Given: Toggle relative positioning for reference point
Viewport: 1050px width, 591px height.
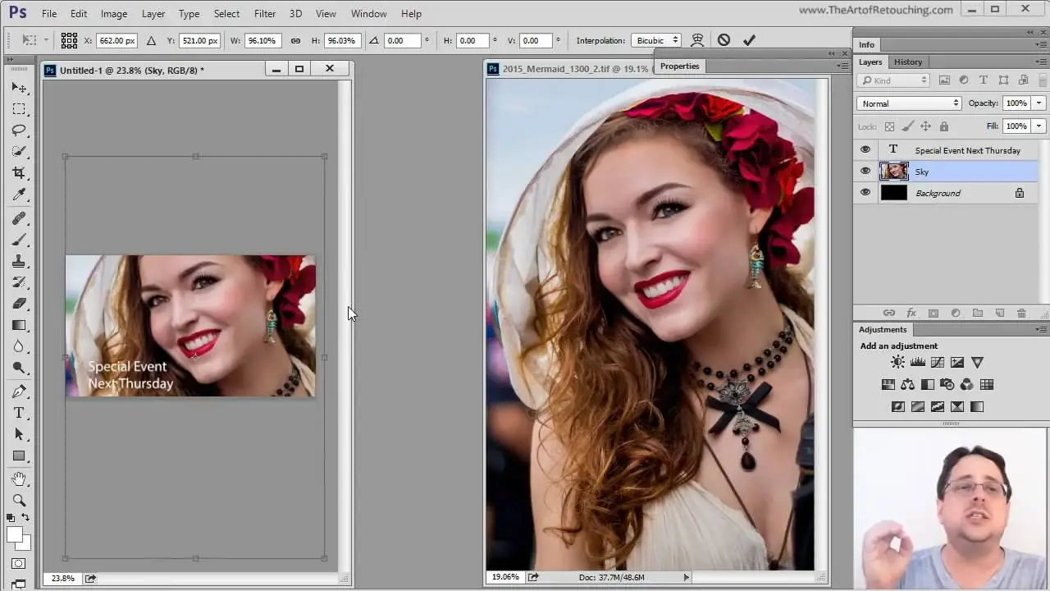Looking at the screenshot, I should [x=151, y=40].
